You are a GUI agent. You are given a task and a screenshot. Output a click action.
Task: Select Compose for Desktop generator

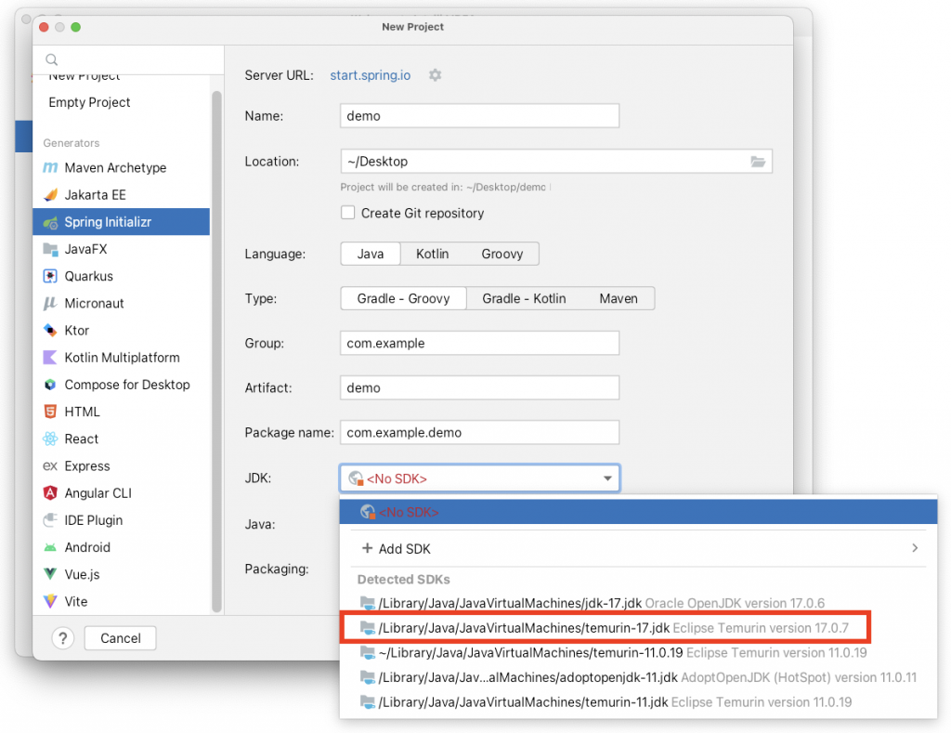[x=122, y=385]
